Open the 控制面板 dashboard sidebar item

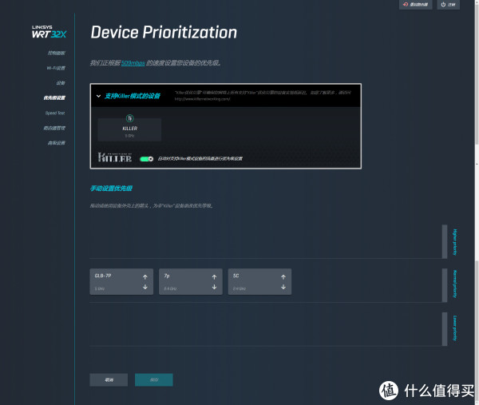tap(56, 53)
